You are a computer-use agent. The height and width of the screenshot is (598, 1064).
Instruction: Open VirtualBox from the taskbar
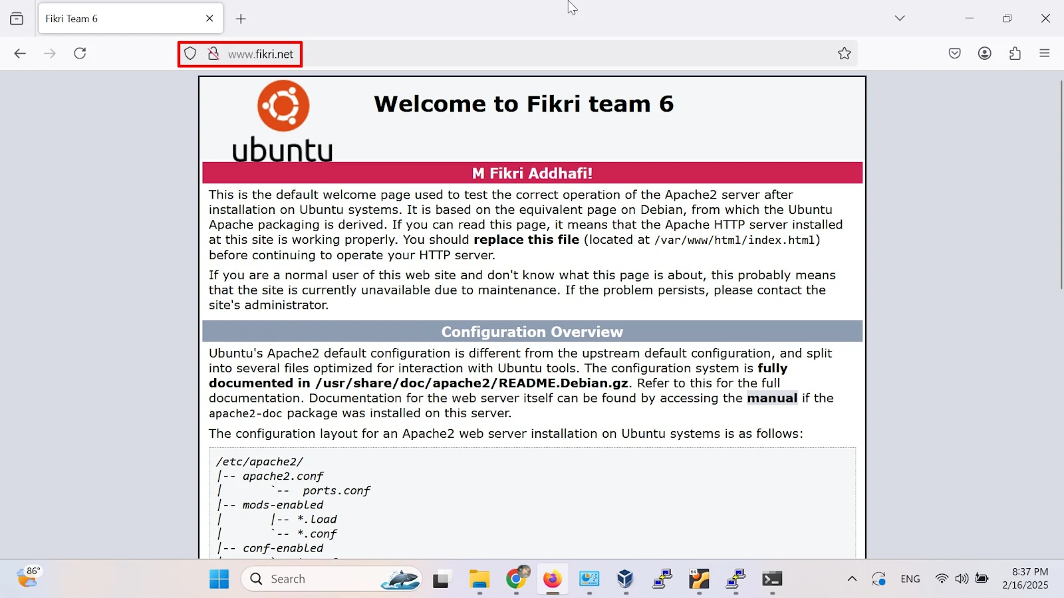pyautogui.click(x=625, y=579)
